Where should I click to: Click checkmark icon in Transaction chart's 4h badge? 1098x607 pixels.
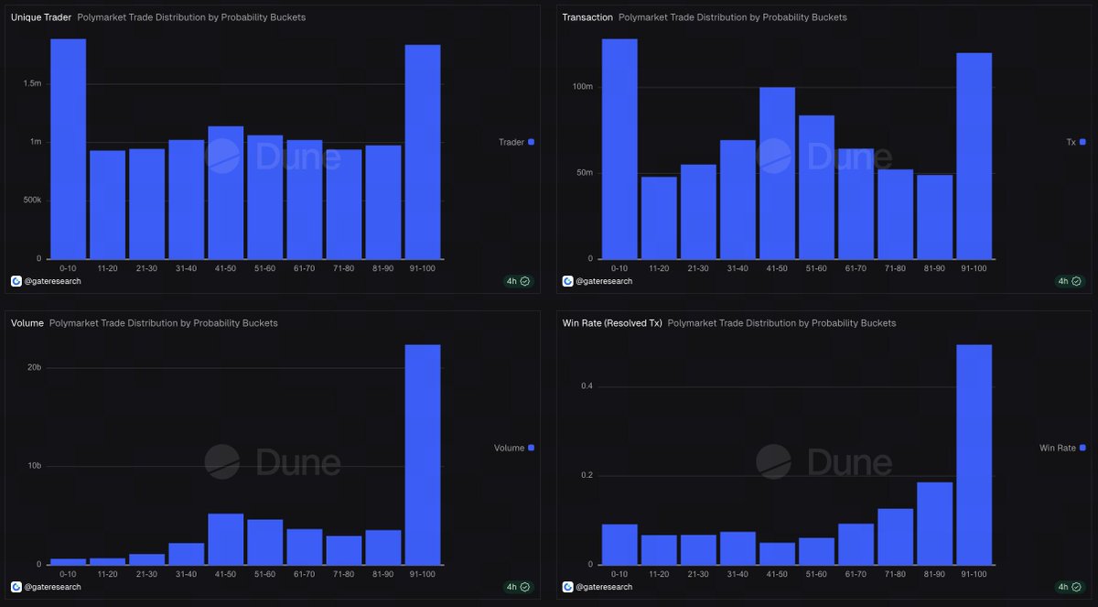(1076, 281)
